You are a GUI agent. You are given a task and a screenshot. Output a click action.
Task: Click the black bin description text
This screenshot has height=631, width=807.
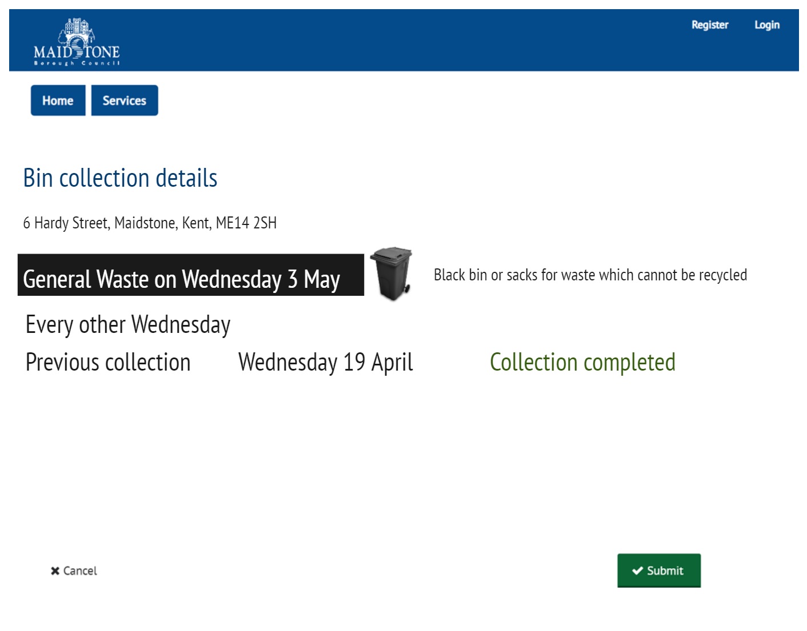590,275
